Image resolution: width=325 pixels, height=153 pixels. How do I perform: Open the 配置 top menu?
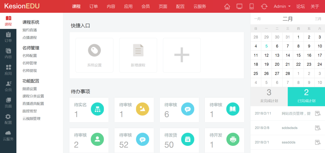pyautogui.click(x=180, y=6)
